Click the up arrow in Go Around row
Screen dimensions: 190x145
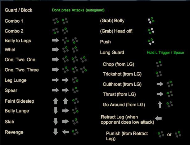[160, 104]
